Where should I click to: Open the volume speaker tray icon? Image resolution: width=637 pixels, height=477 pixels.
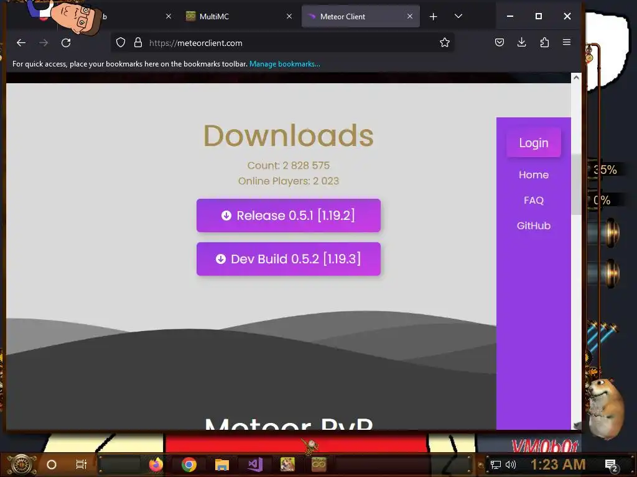click(511, 465)
